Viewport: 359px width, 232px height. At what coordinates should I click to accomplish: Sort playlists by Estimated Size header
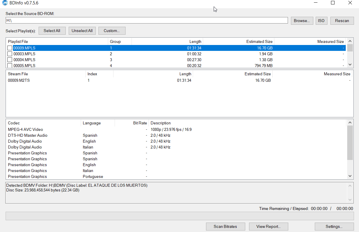pyautogui.click(x=238, y=41)
